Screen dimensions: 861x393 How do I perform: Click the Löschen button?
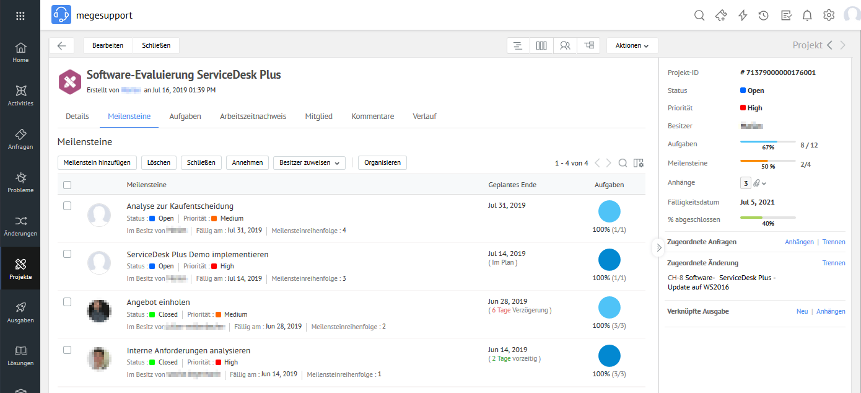[x=159, y=162]
